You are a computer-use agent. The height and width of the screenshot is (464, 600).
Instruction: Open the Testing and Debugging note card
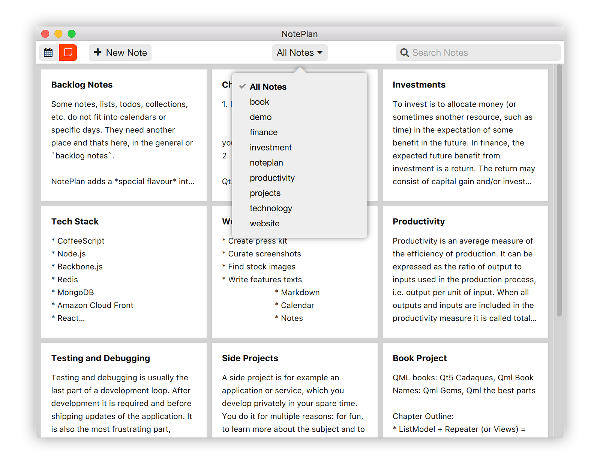[124, 390]
